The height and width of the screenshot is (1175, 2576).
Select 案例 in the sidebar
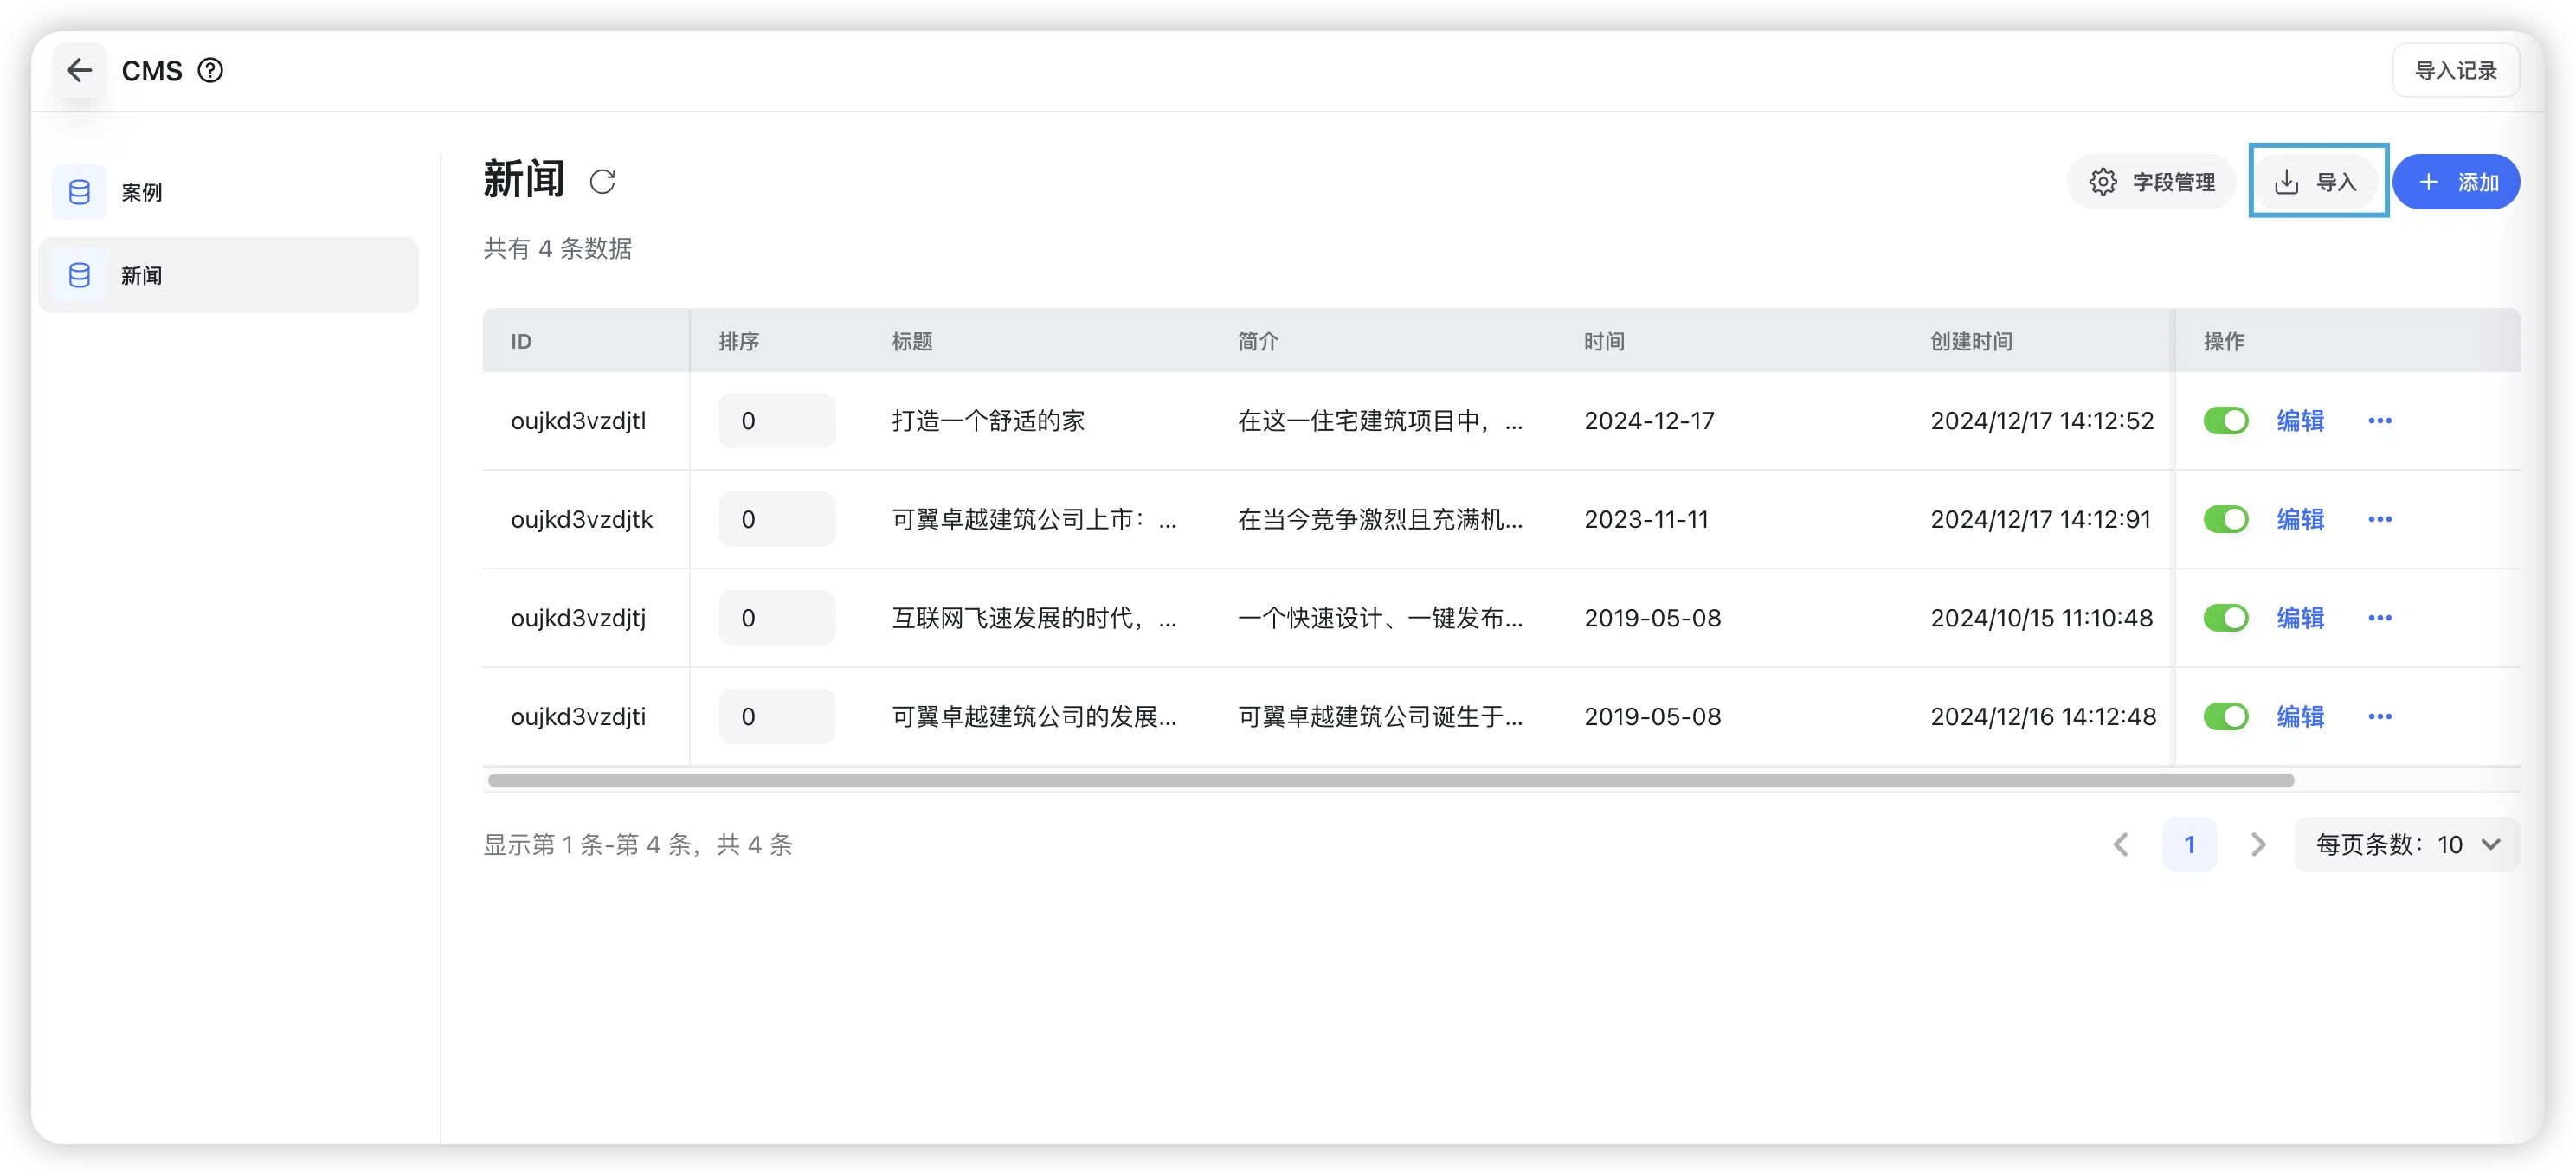(228, 192)
